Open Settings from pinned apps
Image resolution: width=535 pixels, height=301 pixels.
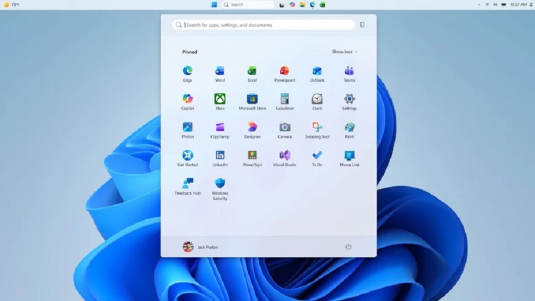(349, 102)
